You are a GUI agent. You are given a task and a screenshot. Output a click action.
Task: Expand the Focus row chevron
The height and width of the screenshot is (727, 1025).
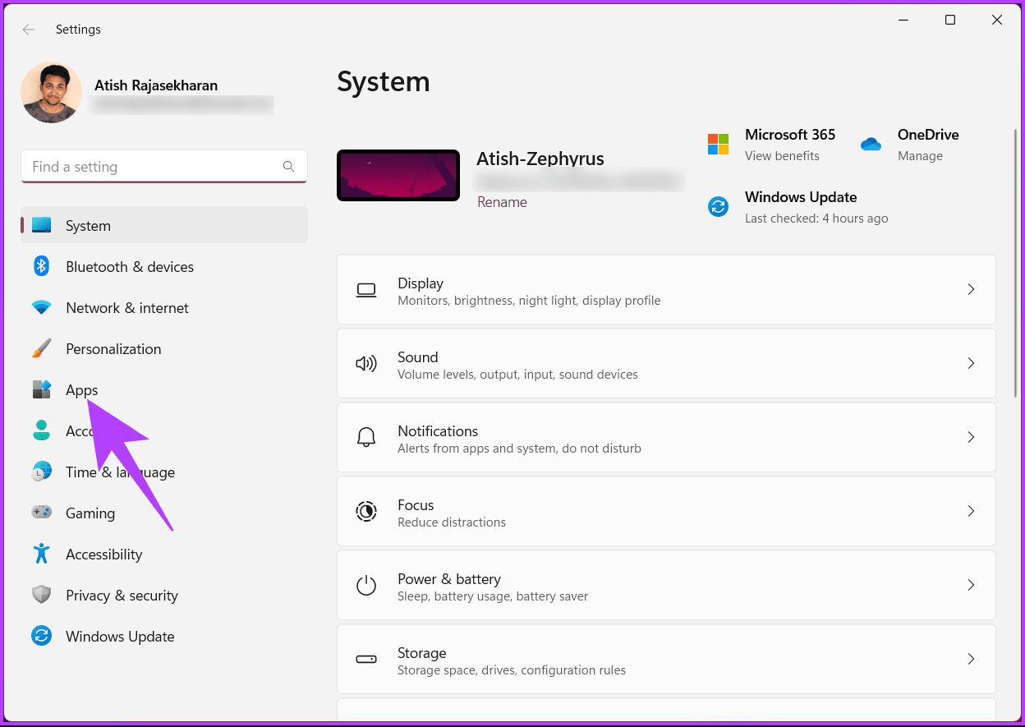[x=971, y=511]
